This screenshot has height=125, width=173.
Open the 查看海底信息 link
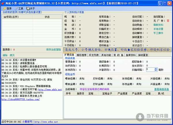pos(161,89)
